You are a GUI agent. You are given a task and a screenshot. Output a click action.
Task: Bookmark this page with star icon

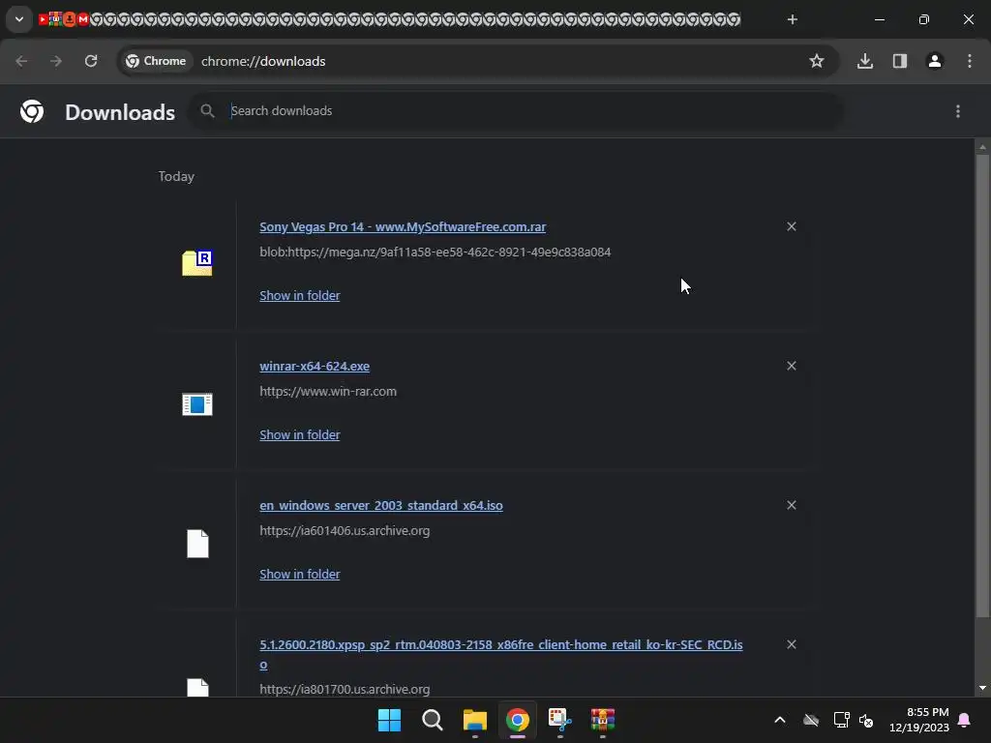pos(817,61)
